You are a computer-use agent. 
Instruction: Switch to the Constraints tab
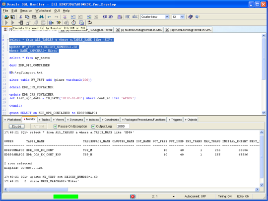tap(110, 120)
